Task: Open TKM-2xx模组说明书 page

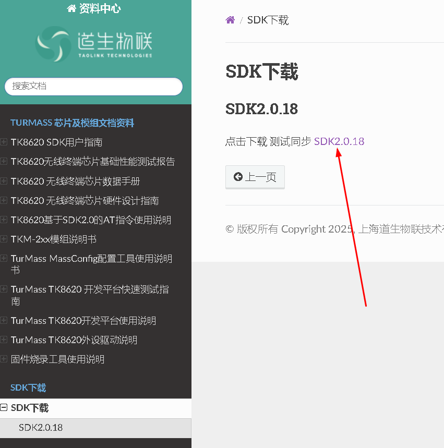Action: pyautogui.click(x=53, y=239)
